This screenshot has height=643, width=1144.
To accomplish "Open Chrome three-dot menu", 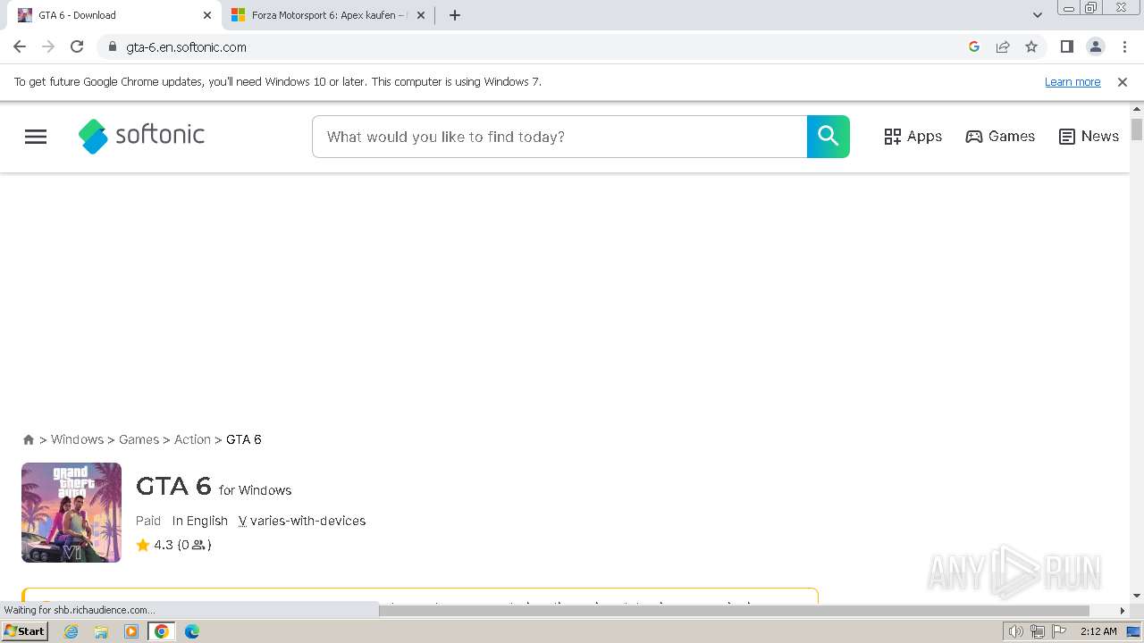I will [1124, 46].
